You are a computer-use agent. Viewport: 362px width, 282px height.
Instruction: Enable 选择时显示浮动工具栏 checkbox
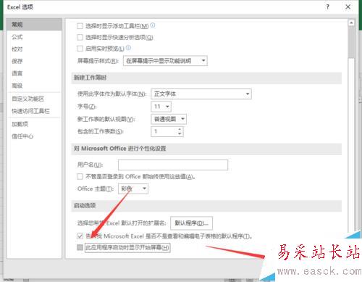coord(80,26)
